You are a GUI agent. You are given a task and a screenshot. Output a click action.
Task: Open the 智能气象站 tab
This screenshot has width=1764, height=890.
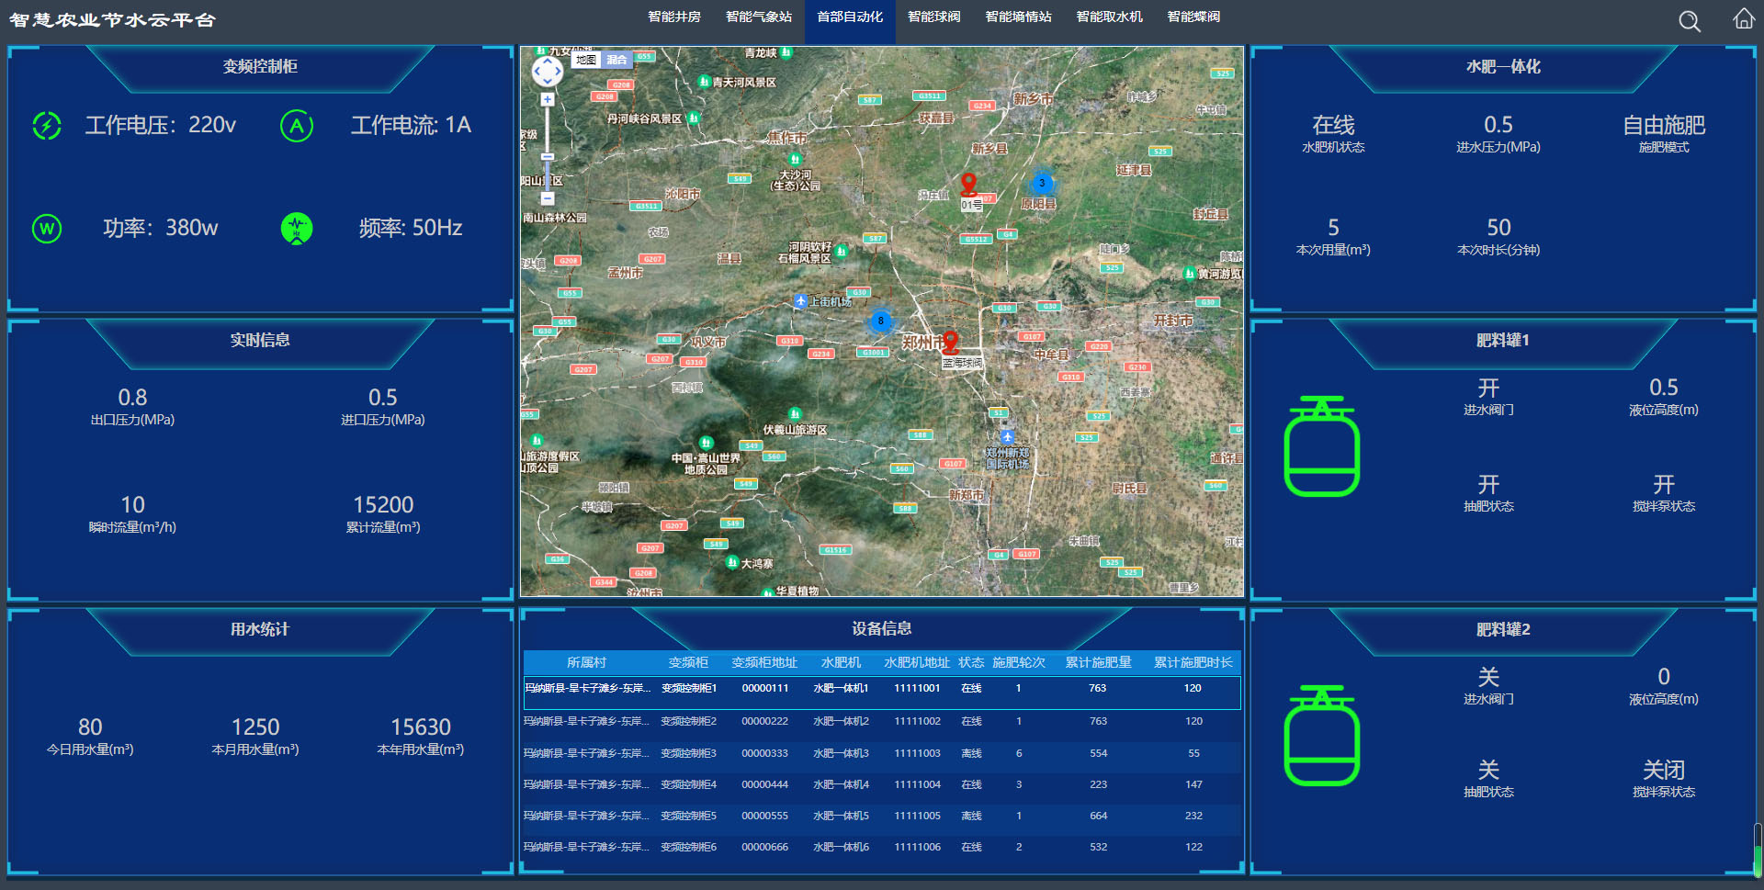(758, 17)
